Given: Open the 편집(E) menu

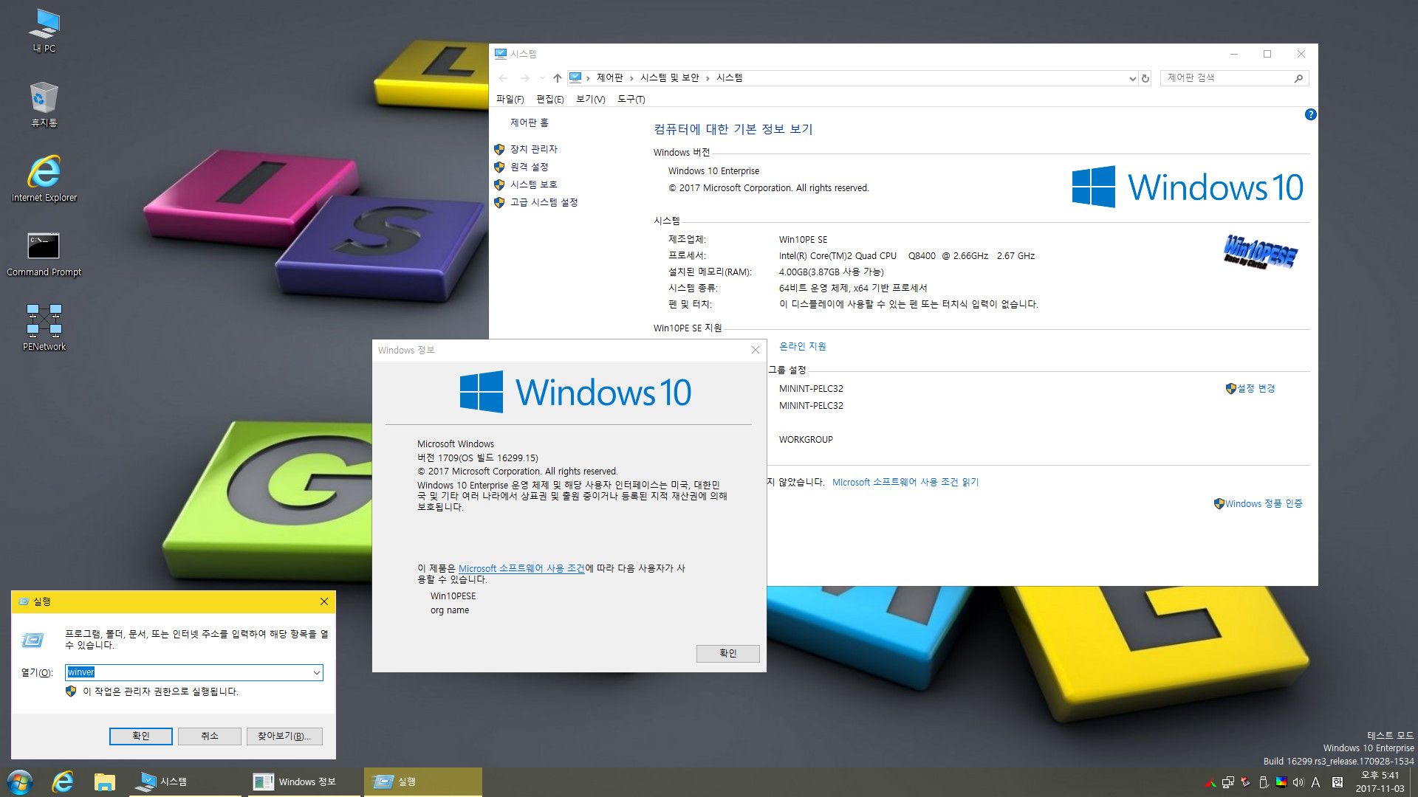Looking at the screenshot, I should (549, 99).
